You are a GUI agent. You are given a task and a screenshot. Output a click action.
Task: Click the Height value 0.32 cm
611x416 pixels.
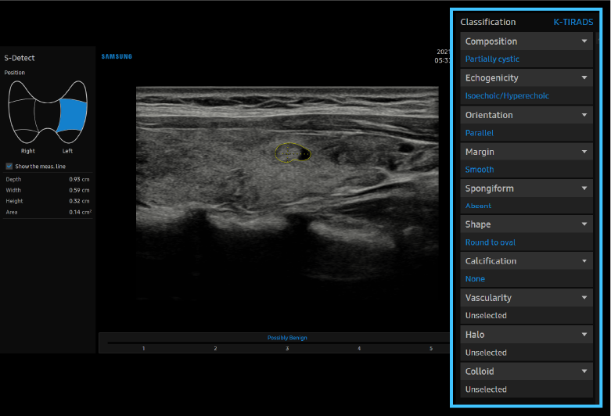pos(79,202)
